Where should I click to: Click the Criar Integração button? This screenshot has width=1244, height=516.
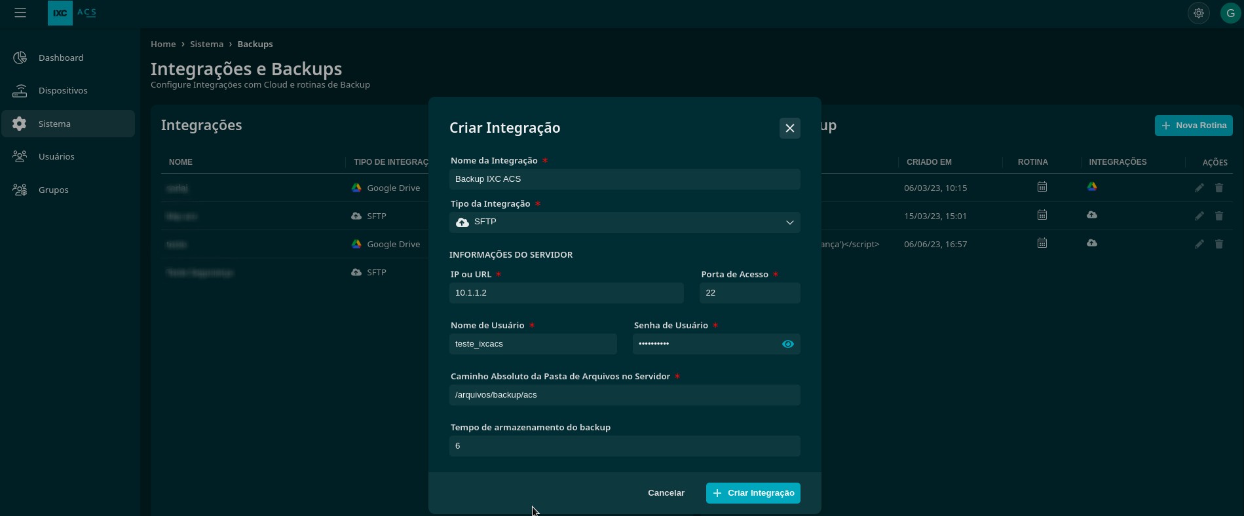[753, 493]
